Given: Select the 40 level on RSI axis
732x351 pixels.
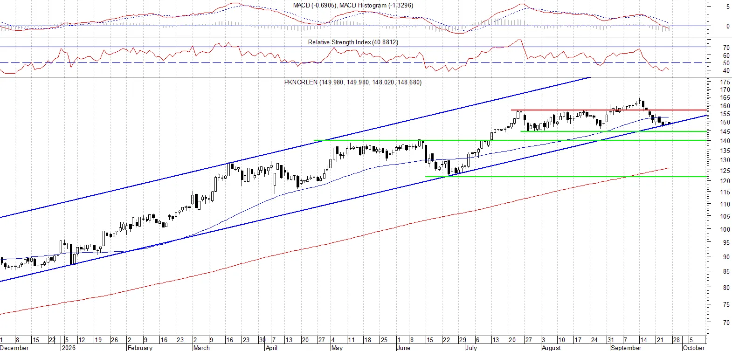Looking at the screenshot, I should (726, 71).
